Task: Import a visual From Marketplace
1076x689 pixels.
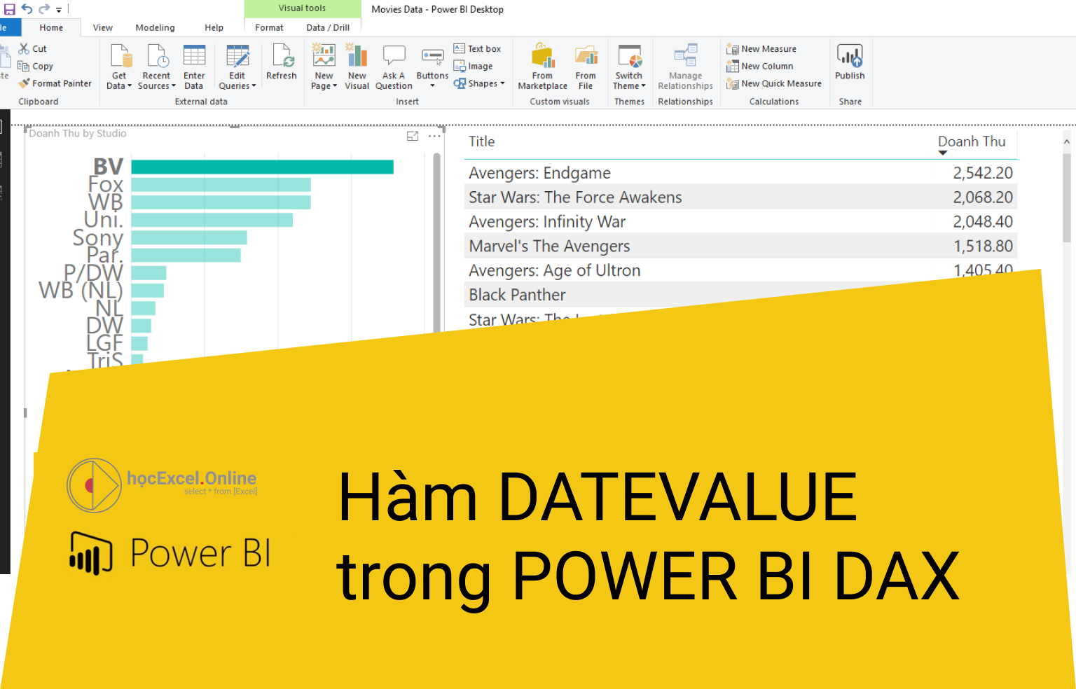Action: point(542,67)
